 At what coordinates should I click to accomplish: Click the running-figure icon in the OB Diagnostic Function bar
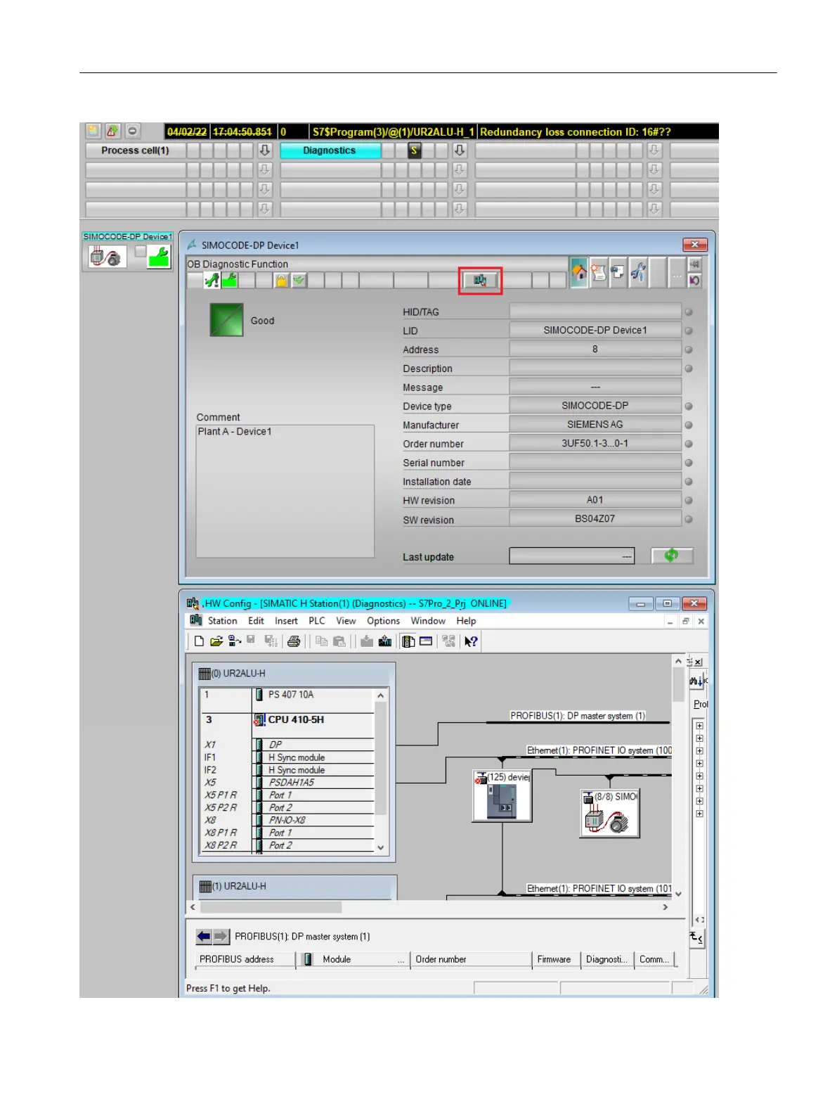[212, 280]
